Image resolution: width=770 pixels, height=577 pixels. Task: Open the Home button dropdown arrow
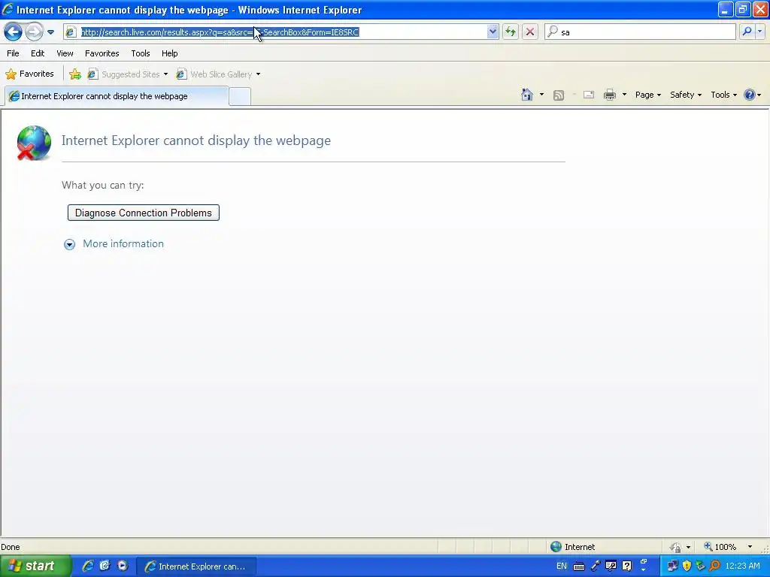[541, 95]
